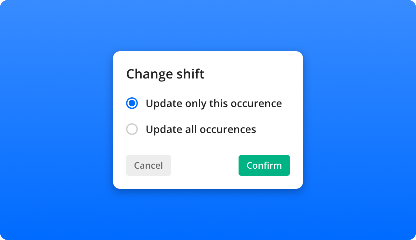This screenshot has width=416, height=240.
Task: Select the "Update all occurences" radio button
Action: coord(132,129)
